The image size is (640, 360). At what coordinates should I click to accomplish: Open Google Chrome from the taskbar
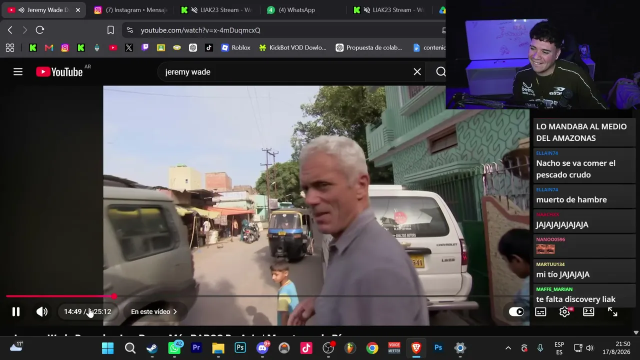click(x=372, y=347)
